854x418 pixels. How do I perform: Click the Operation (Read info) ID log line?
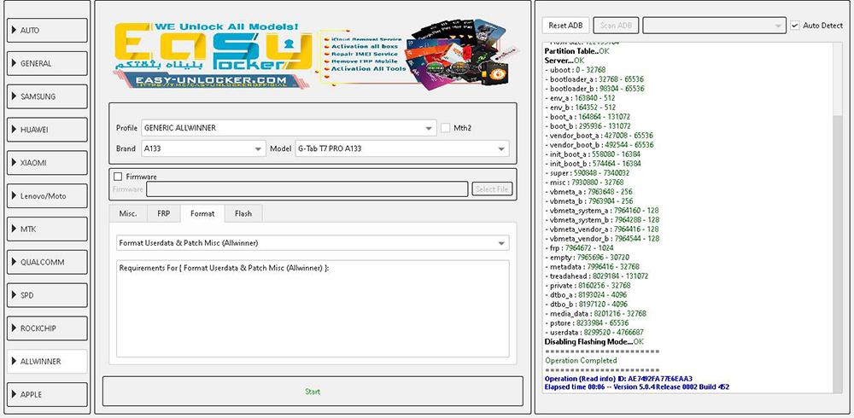tap(618, 379)
